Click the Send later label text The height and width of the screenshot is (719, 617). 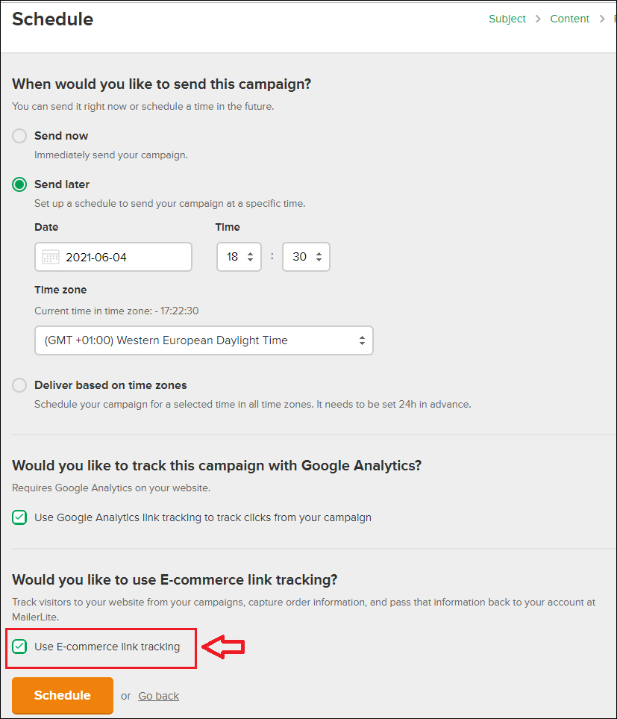click(x=62, y=184)
